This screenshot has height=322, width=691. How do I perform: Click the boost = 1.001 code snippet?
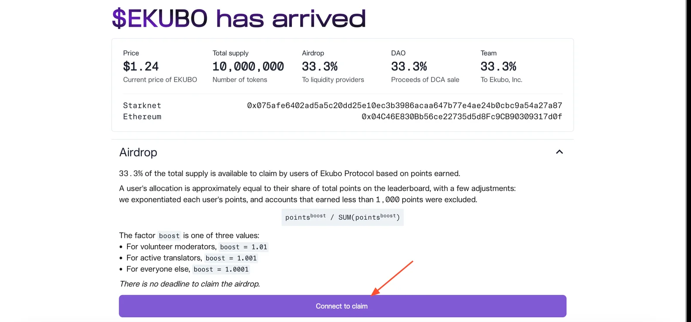(x=231, y=258)
